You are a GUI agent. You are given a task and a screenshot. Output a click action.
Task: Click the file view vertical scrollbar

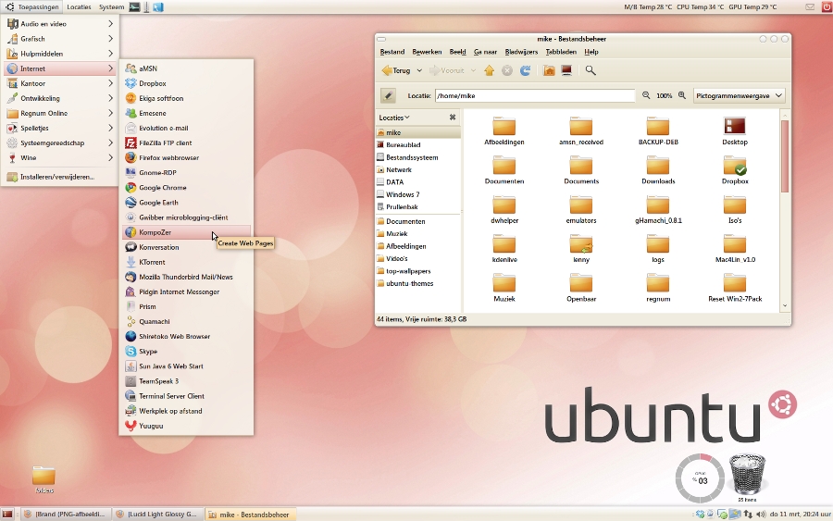pos(785,156)
